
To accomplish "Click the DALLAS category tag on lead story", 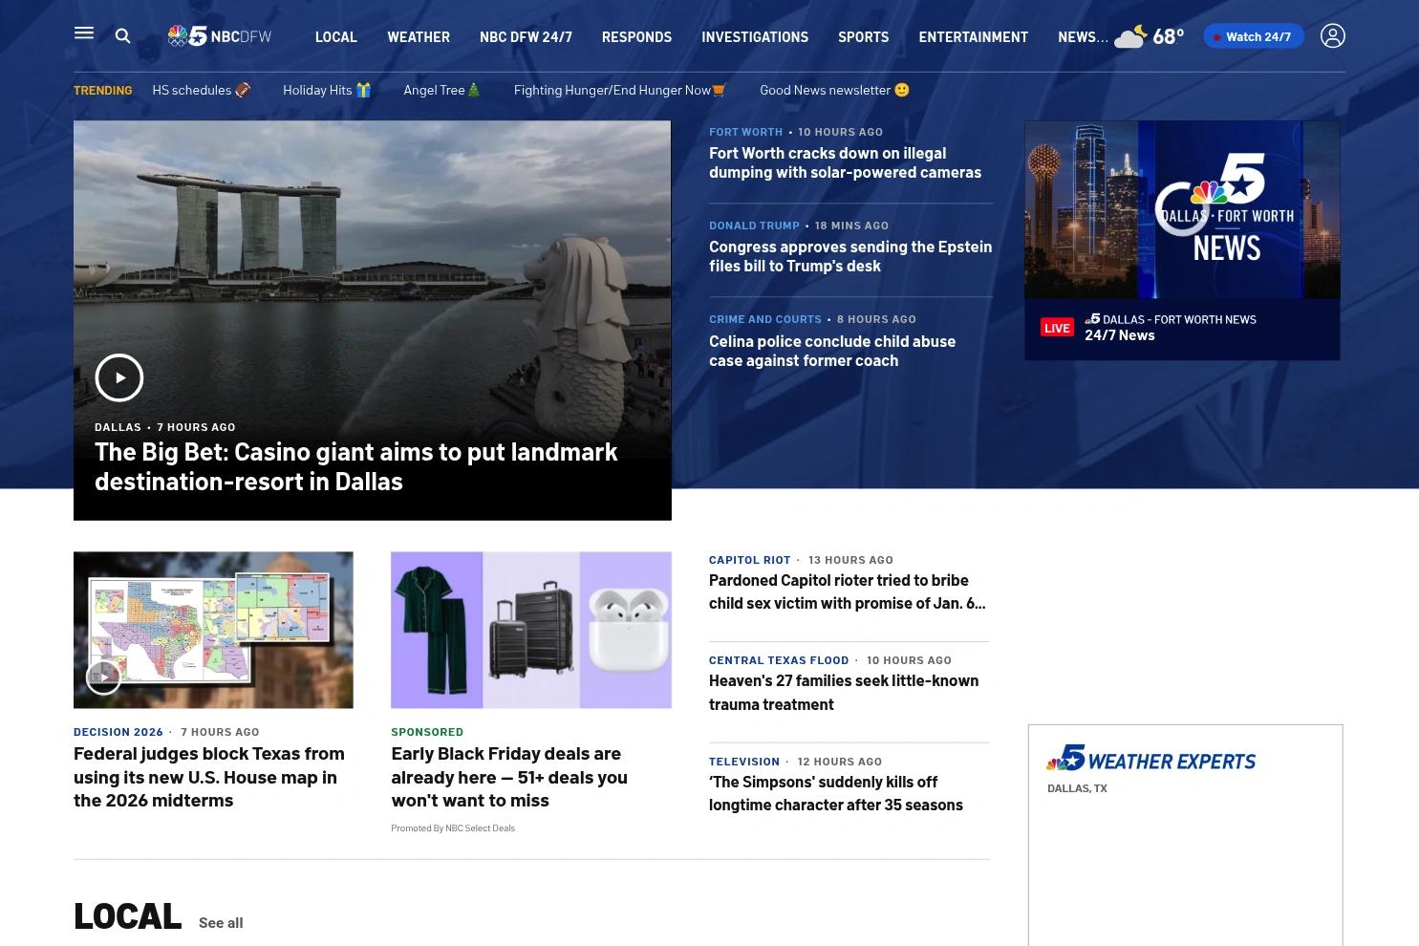I will [x=118, y=427].
